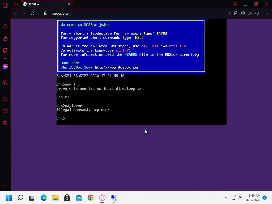Open the GX Corner gamepad icon
Image resolution: width=272 pixels, height=204 pixels.
(16, 4)
